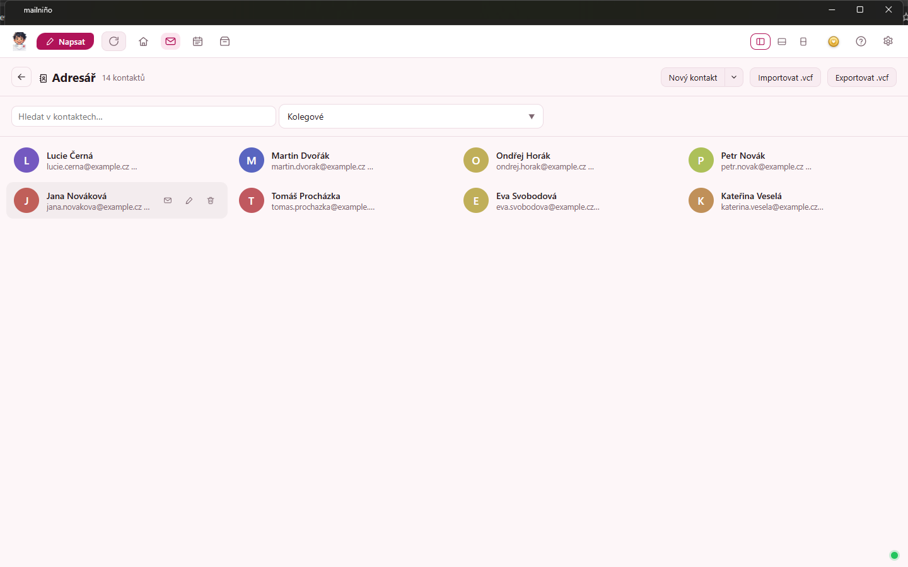Viewport: 908px width, 567px height.
Task: Select contact Tomáš Procházka
Action: tap(342, 201)
